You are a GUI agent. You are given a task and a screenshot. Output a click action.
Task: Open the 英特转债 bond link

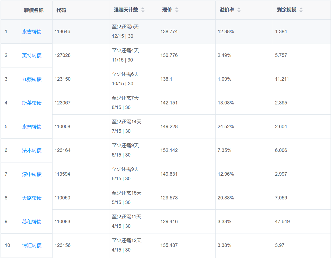point(32,56)
